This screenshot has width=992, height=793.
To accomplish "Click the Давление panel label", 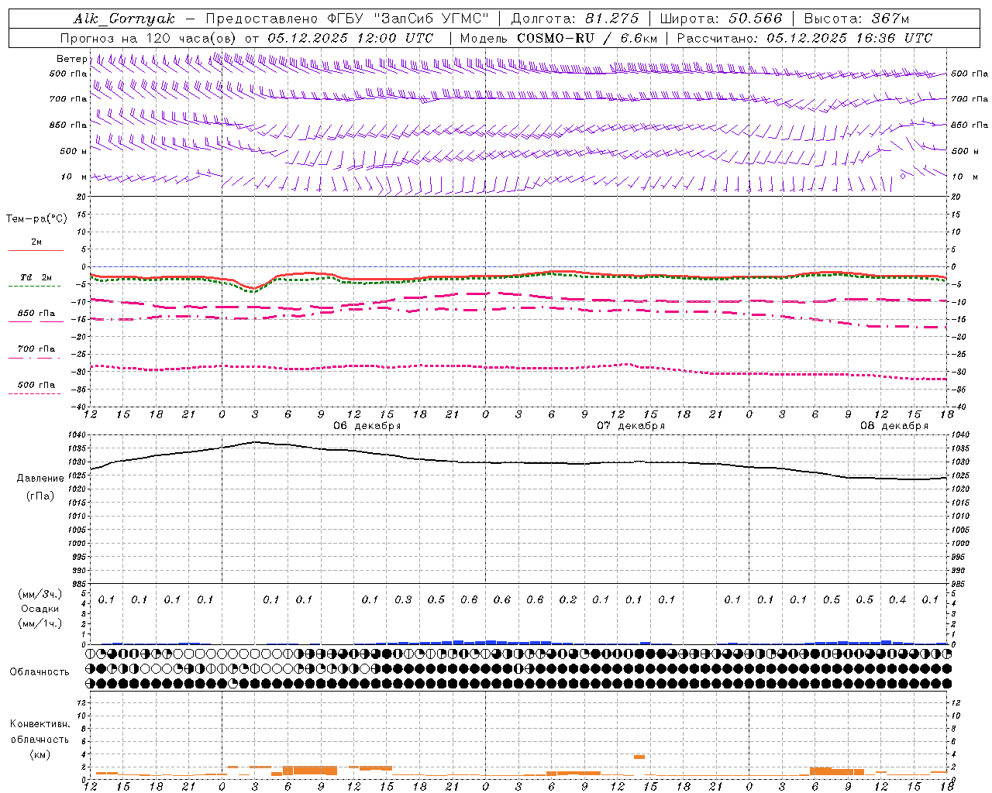I will pyautogui.click(x=40, y=479).
